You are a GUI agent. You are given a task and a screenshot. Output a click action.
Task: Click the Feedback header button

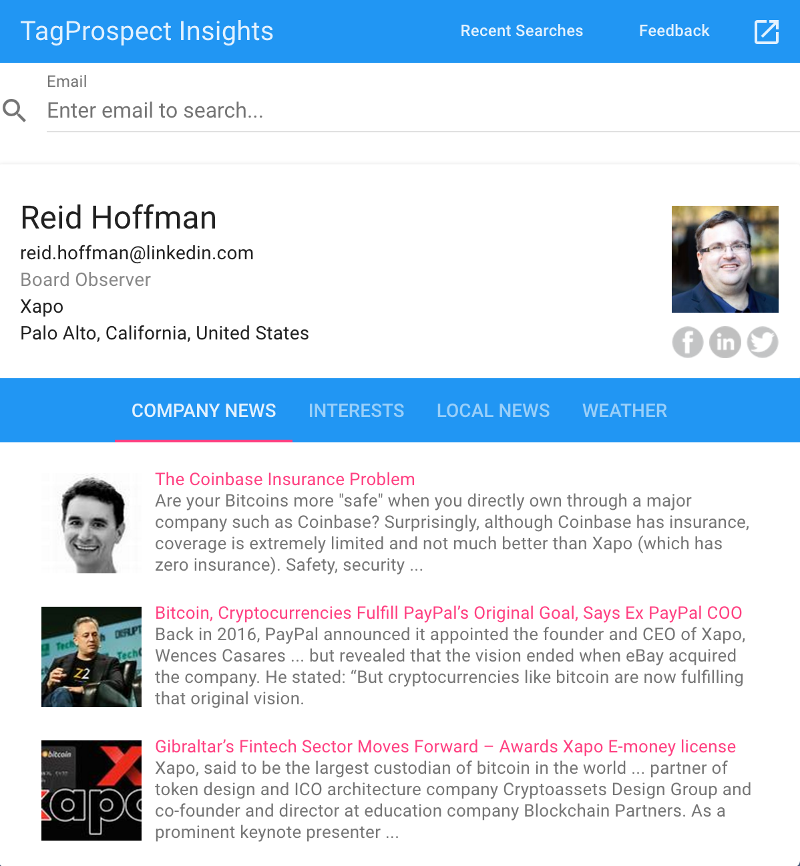pos(674,31)
